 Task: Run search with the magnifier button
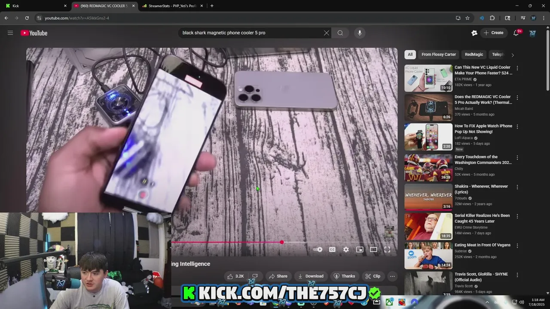(340, 33)
